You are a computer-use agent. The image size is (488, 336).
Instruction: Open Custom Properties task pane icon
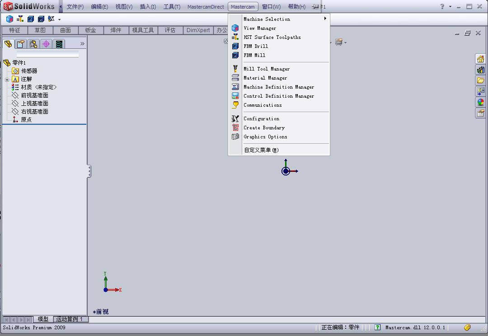[480, 113]
